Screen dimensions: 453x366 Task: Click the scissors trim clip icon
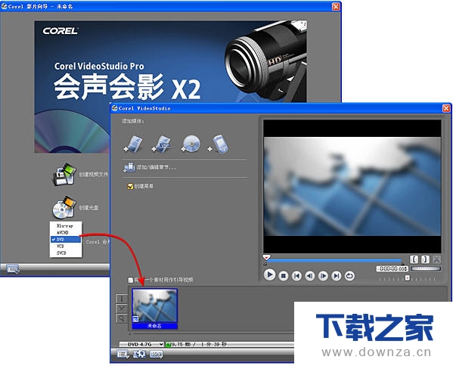pos(122,309)
